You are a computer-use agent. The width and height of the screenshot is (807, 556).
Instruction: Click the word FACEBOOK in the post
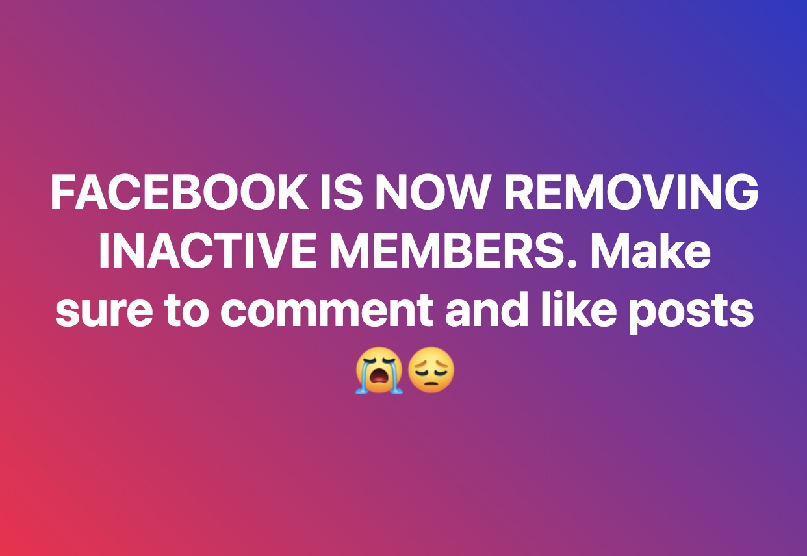click(x=177, y=194)
